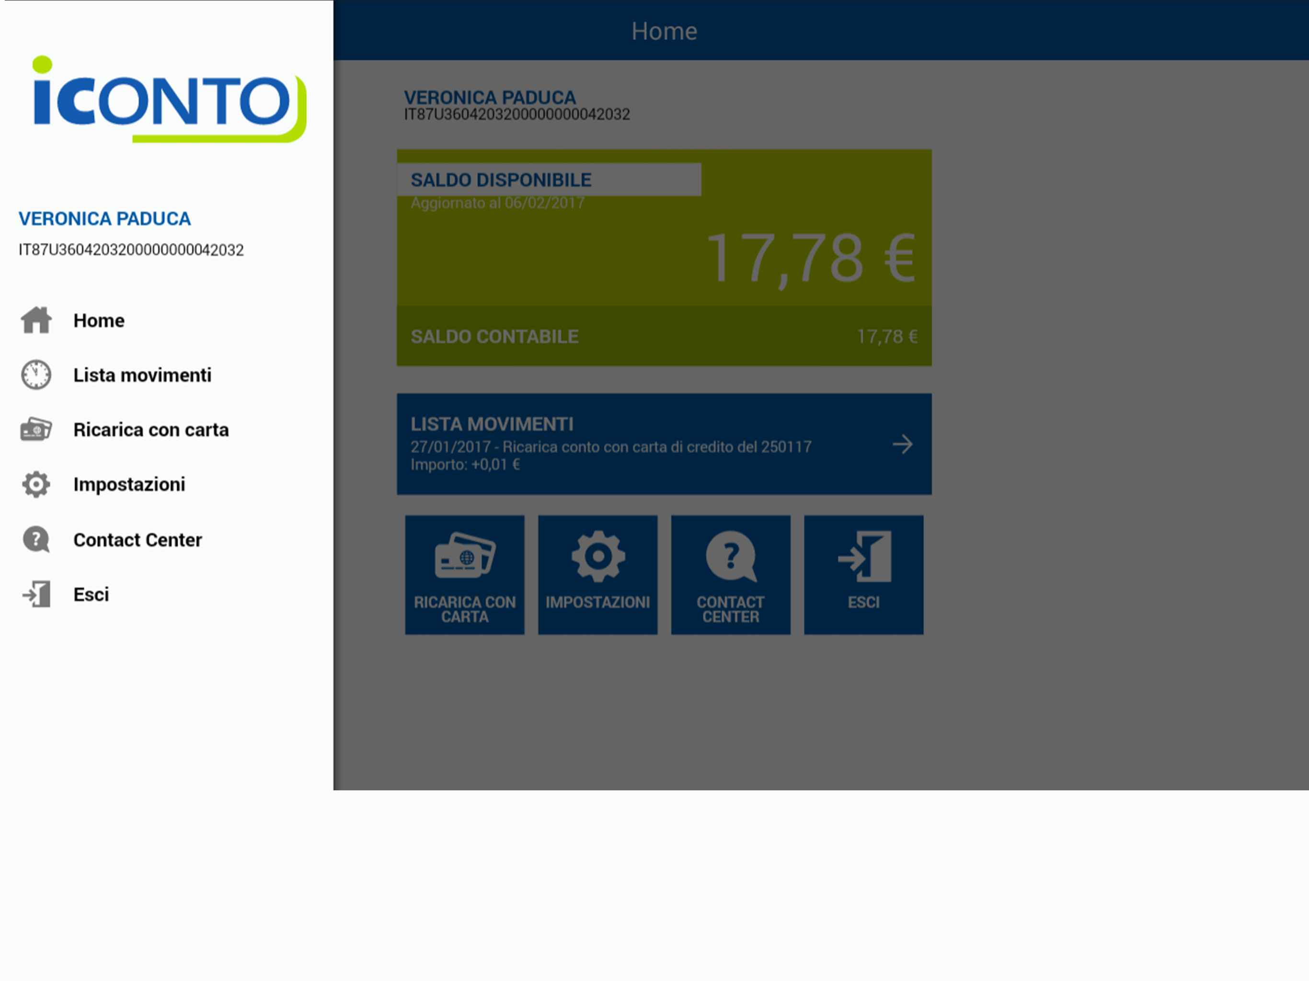
Task: Click the question bubble icon in the sidebar
Action: click(x=36, y=539)
